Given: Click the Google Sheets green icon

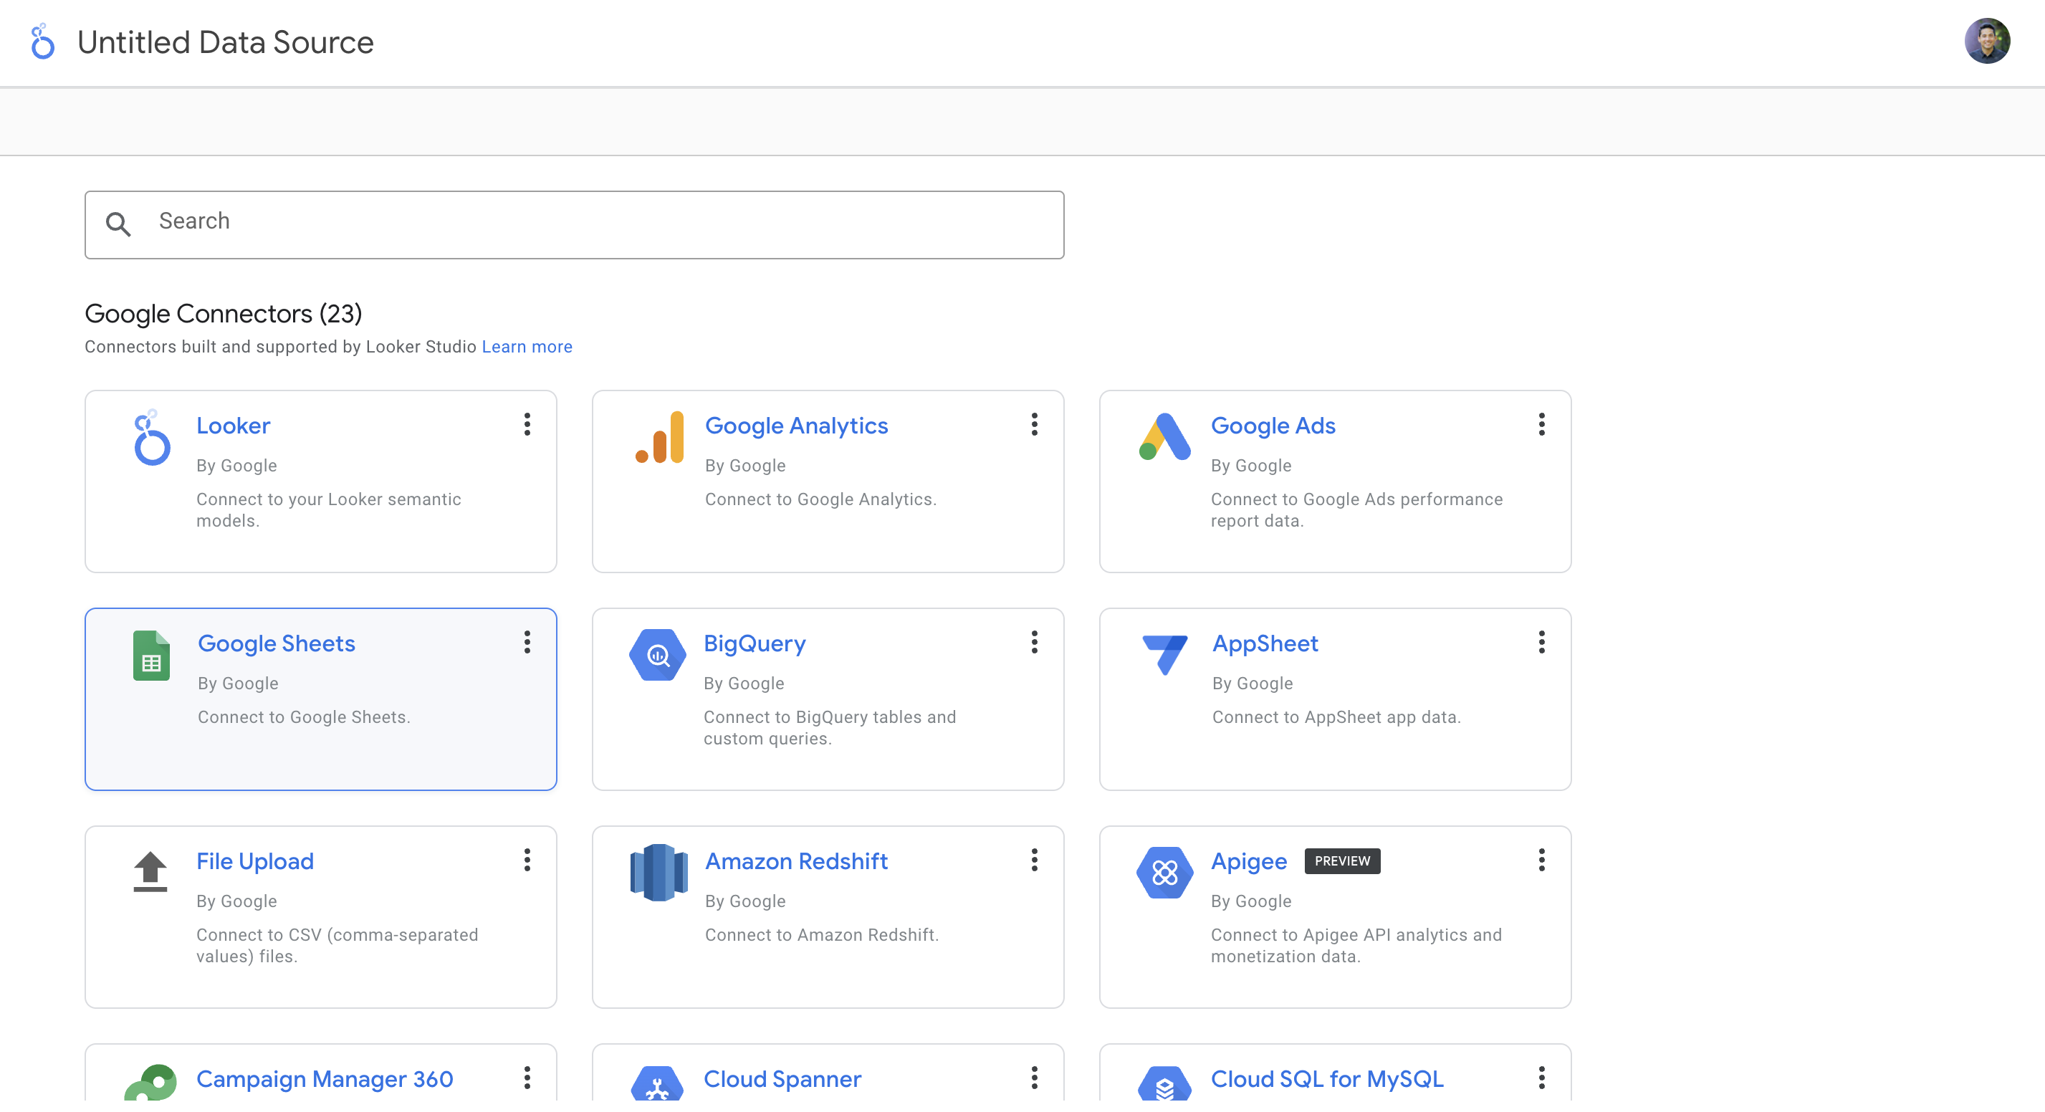Looking at the screenshot, I should coord(151,656).
